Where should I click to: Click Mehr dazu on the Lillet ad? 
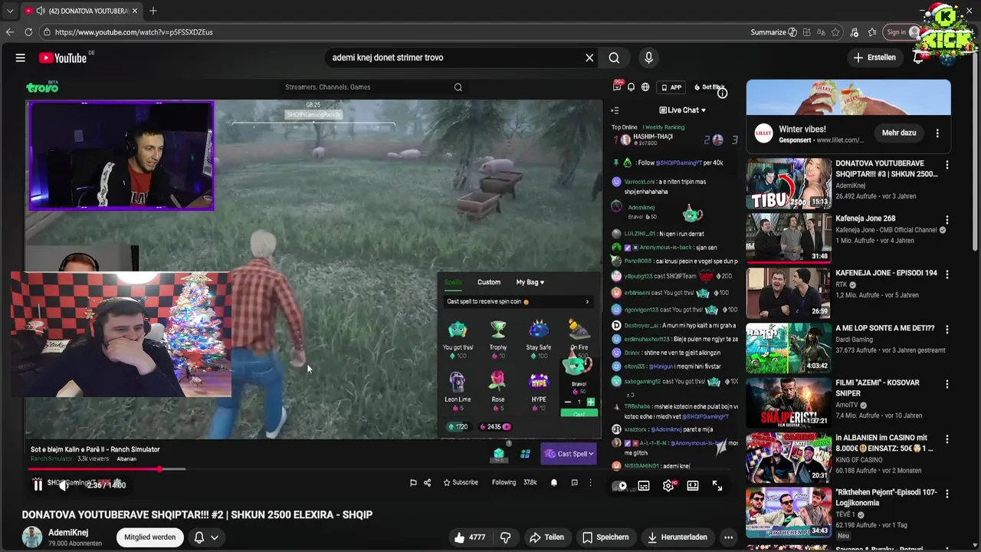tap(899, 133)
